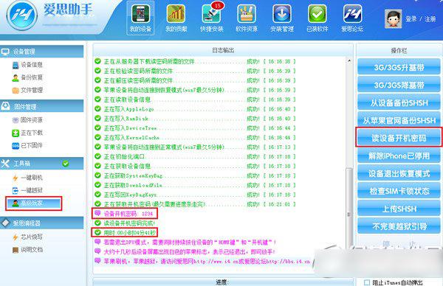443x286 pixels.
Task: Click the 正在写回KeyBagKeys log line
Action: tap(195, 195)
